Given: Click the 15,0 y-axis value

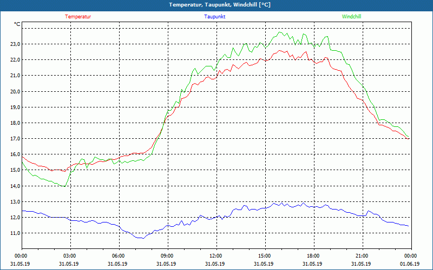Looking at the screenshot, I should click(x=15, y=170).
